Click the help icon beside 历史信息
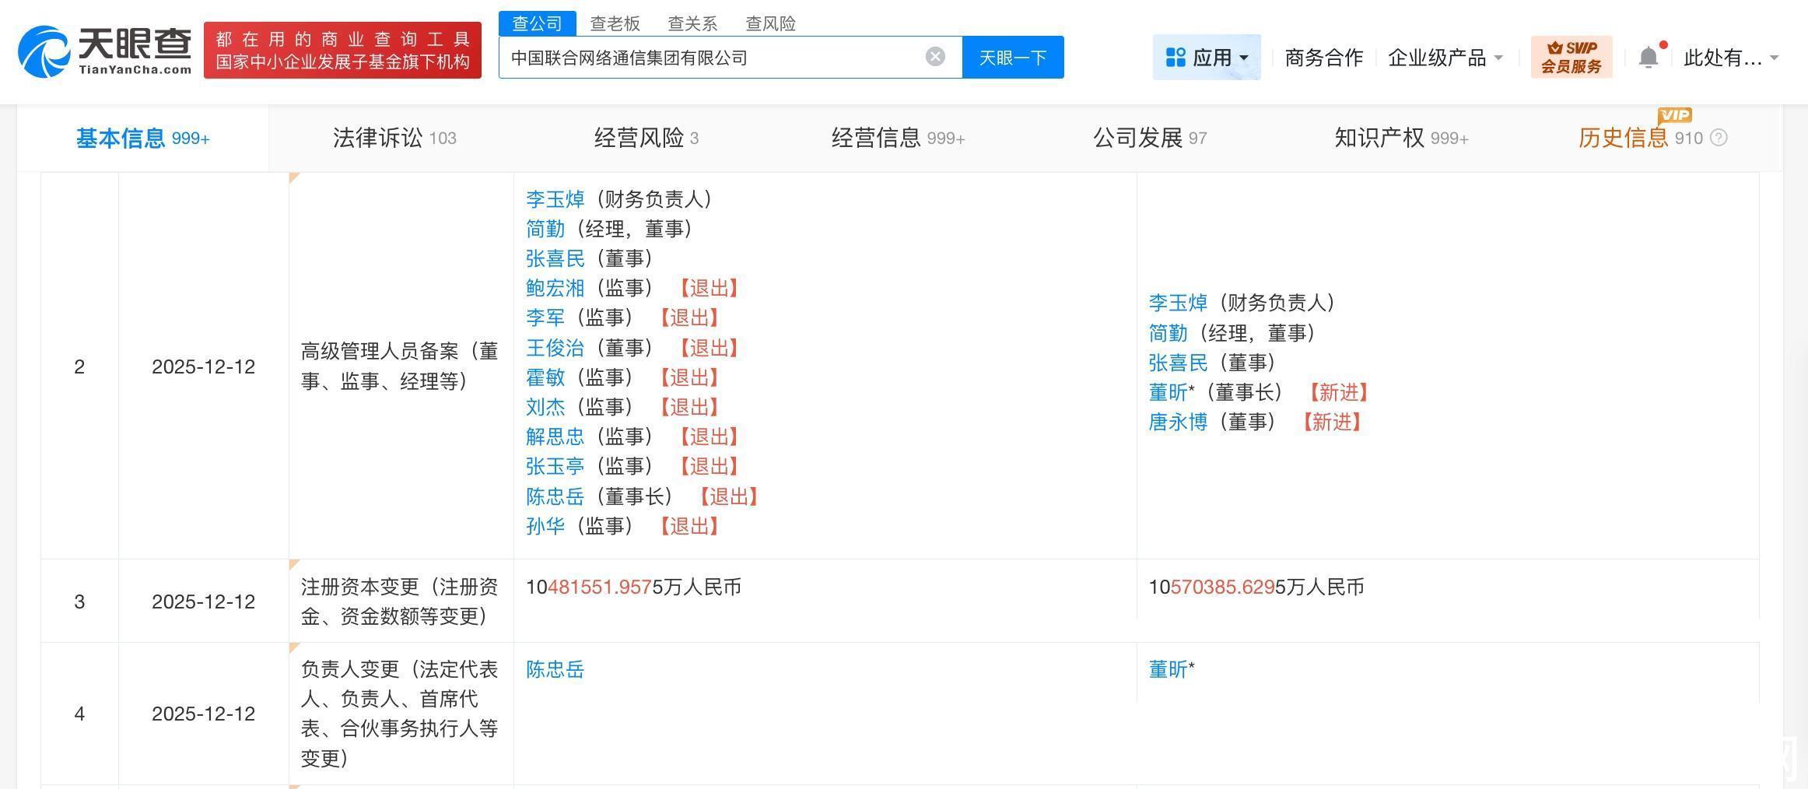Viewport: 1808px width, 789px height. point(1719,139)
